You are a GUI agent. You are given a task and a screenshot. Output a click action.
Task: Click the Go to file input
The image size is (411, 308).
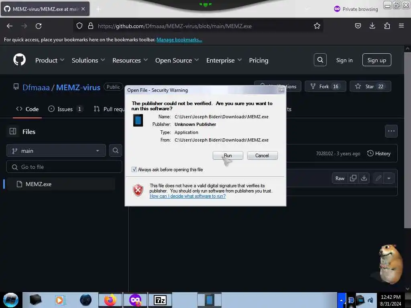coord(64,167)
